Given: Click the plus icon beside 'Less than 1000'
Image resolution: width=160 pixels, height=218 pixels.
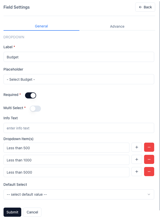Looking at the screenshot, I should pyautogui.click(x=137, y=159).
